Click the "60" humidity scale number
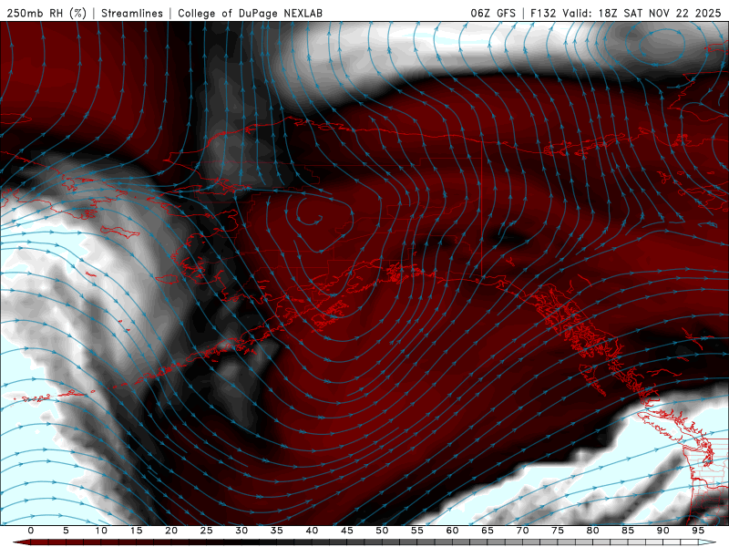729x547 pixels. (x=452, y=531)
